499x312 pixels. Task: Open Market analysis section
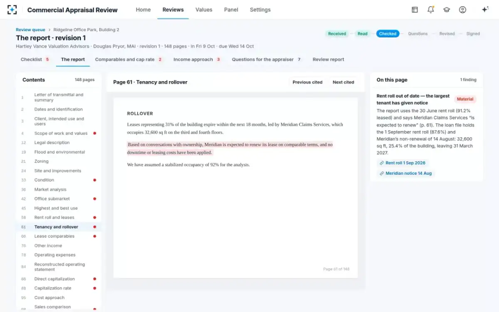(x=59, y=190)
